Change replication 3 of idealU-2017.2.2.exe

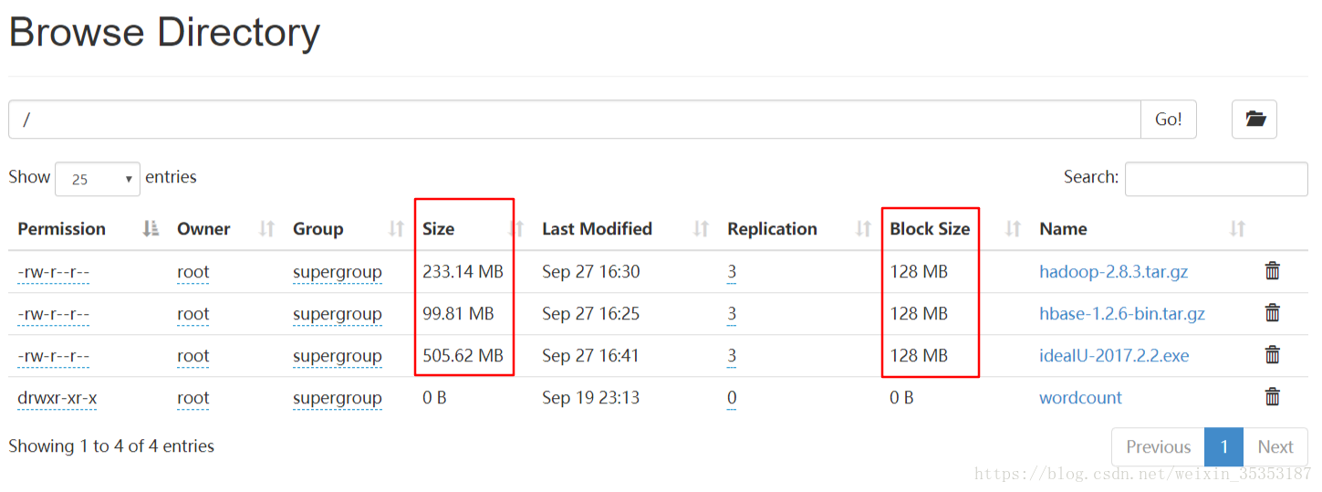tap(732, 356)
